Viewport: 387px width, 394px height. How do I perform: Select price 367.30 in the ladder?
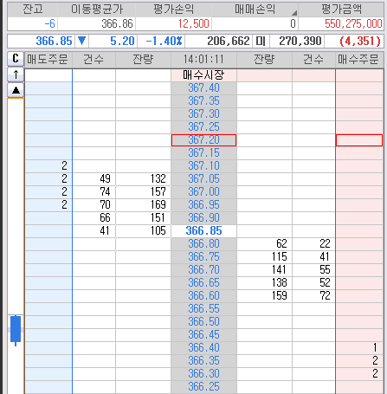tap(203, 113)
